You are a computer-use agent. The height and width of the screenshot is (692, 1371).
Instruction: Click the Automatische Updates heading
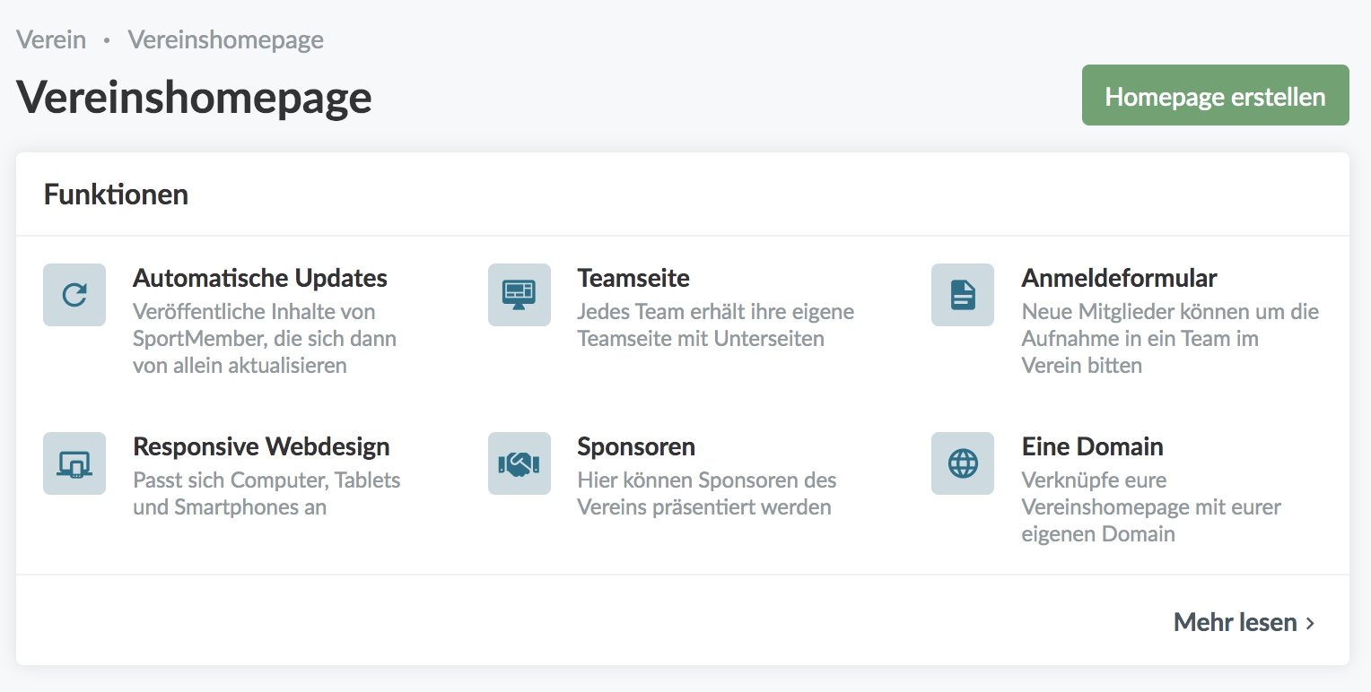coord(260,278)
